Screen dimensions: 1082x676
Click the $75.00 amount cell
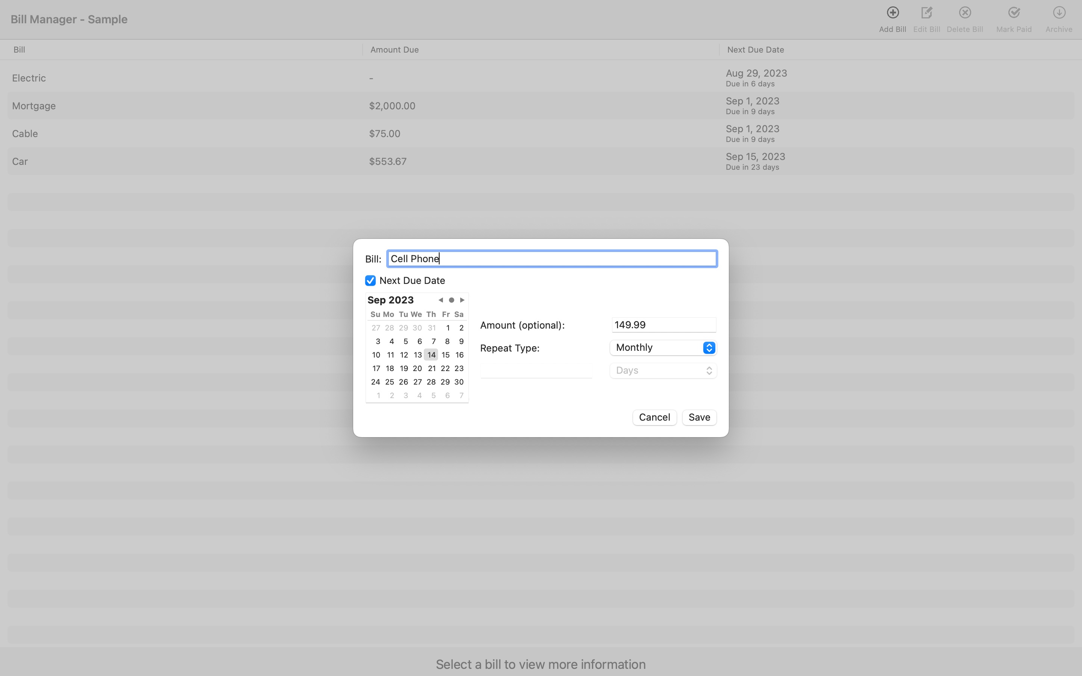coord(384,134)
